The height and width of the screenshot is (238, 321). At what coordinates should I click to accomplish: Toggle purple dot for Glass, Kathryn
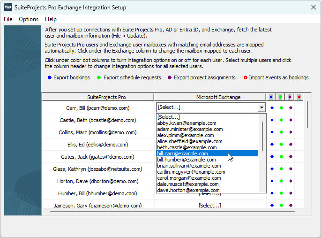pyautogui.click(x=291, y=169)
